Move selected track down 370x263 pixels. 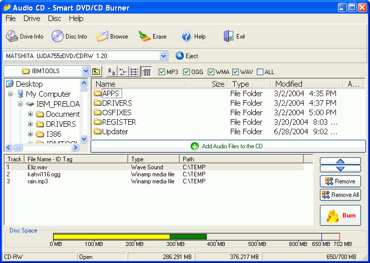click(340, 168)
